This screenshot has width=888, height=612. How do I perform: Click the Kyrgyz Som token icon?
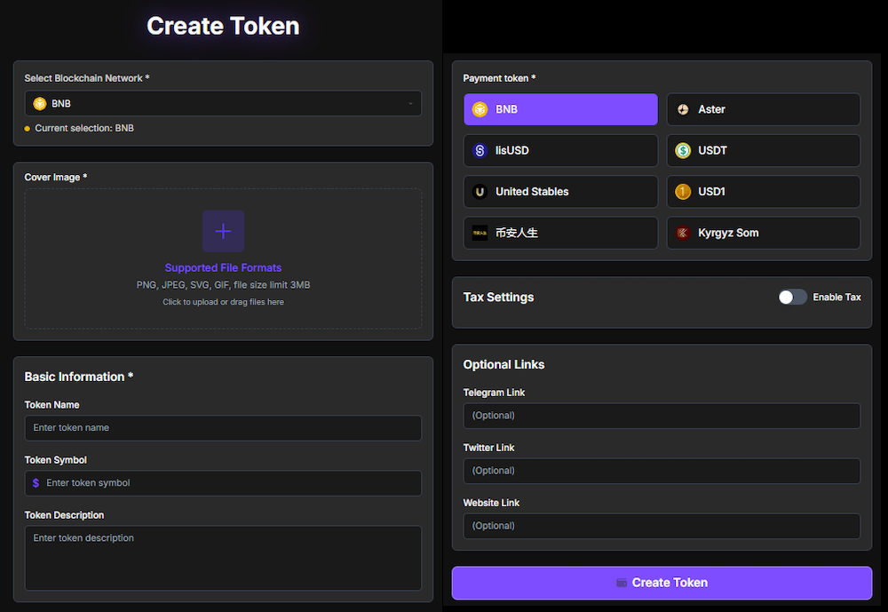coord(681,233)
